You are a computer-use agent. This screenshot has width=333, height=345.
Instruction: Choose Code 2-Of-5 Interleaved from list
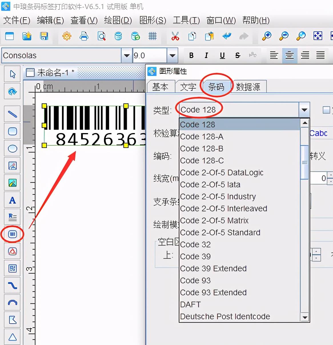pos(223,208)
